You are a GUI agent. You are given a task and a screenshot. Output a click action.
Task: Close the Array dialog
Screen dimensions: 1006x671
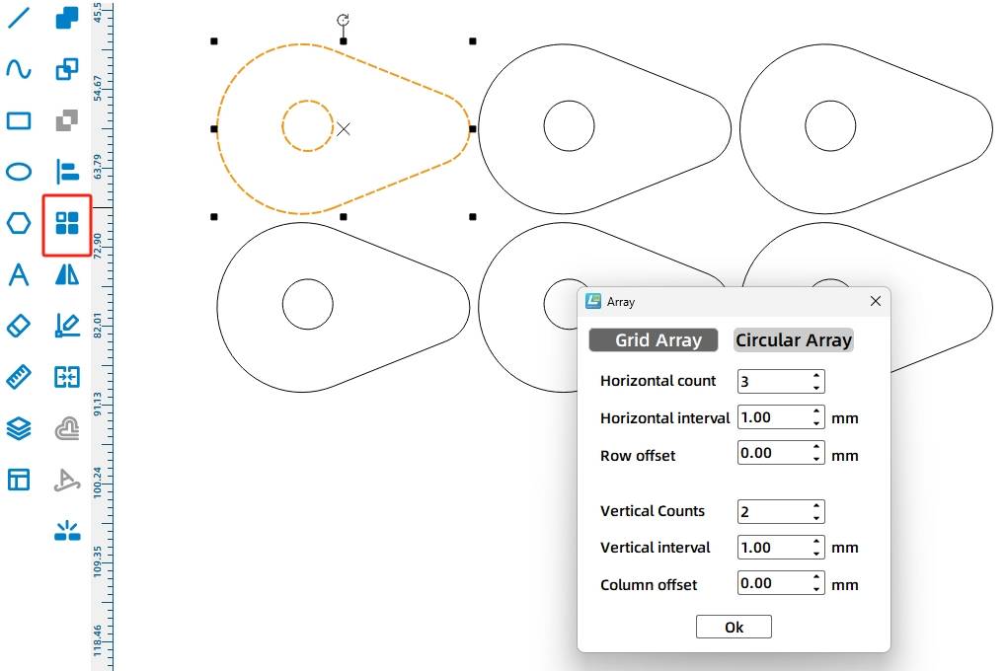pos(875,302)
